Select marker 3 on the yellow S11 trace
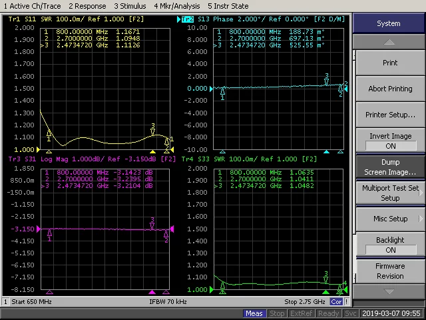The height and width of the screenshot is (320, 426). 153,129
